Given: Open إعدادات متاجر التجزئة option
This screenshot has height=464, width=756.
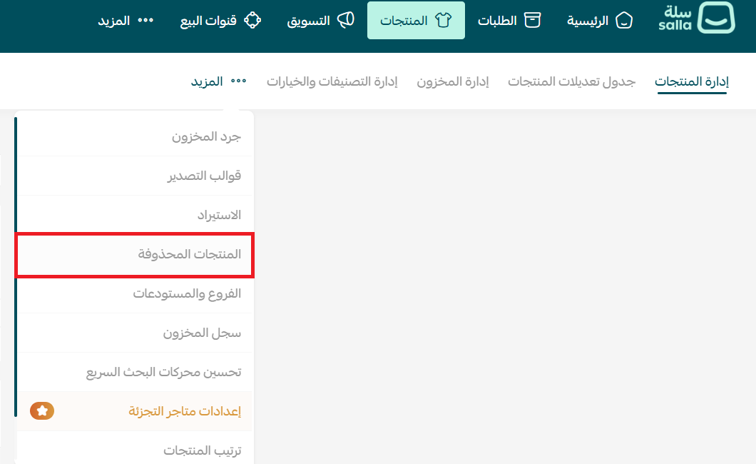Looking at the screenshot, I should (135, 411).
